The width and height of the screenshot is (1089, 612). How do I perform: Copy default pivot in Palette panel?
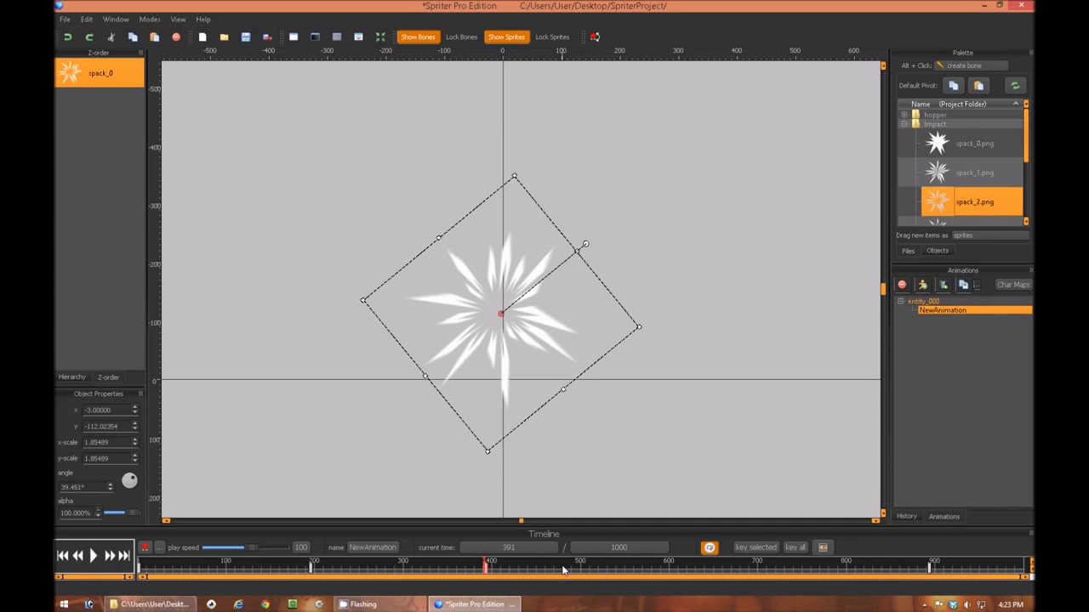point(954,85)
